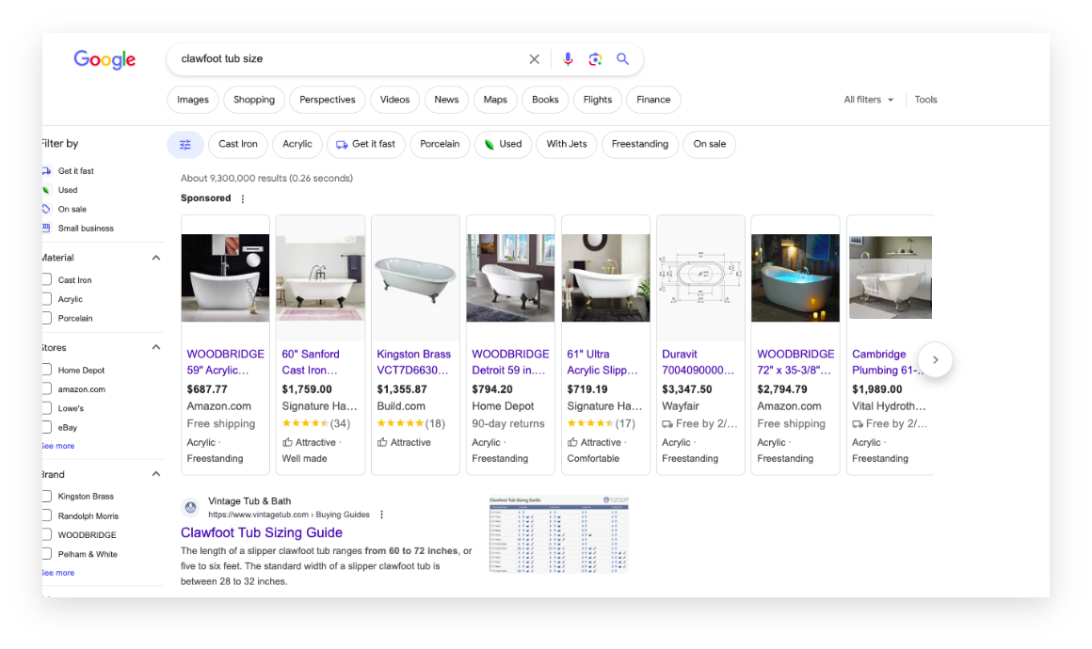Open the All filters dropdown
This screenshot has width=1092, height=649.
[869, 100]
